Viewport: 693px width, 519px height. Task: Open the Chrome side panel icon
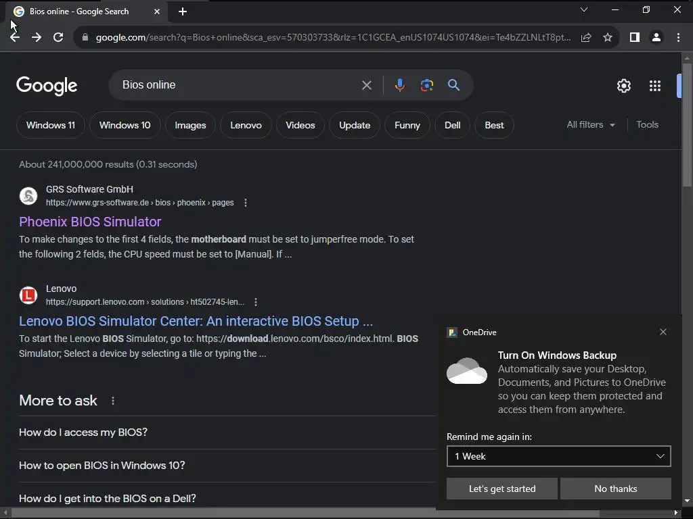pos(635,38)
